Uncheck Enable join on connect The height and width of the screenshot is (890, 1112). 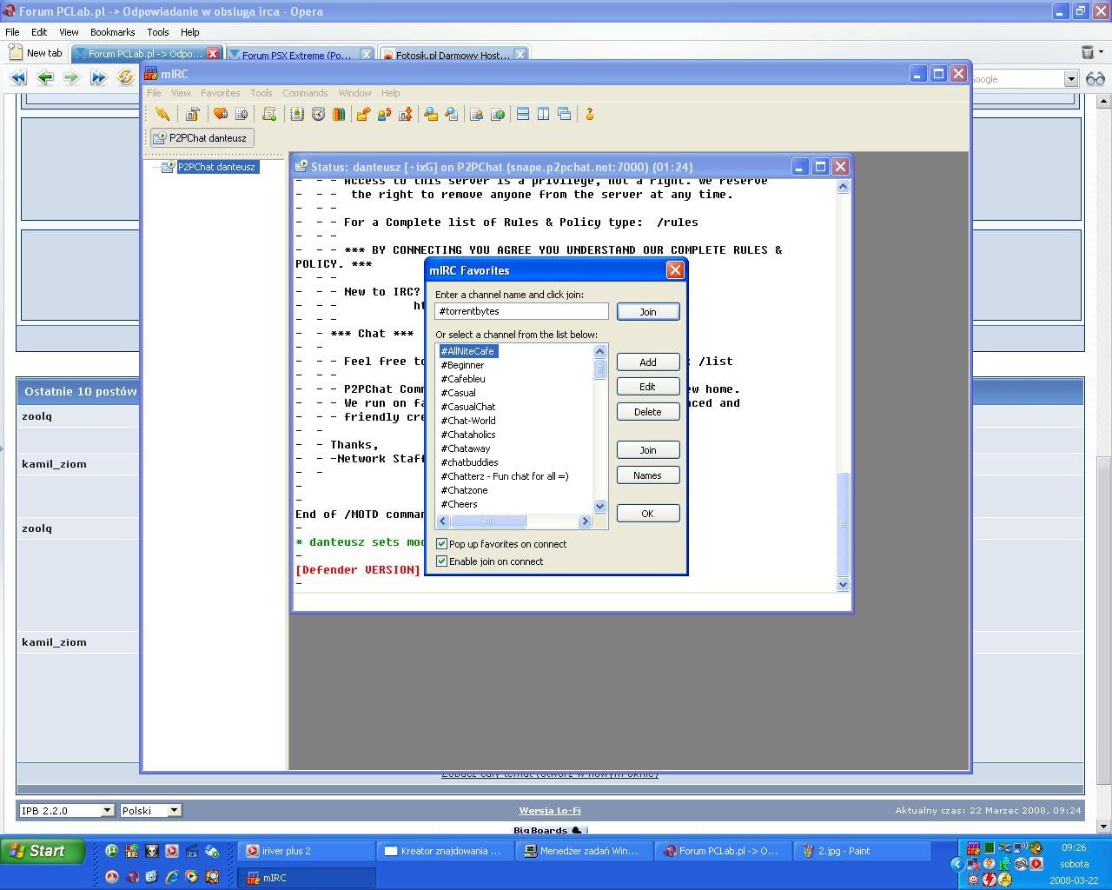pyautogui.click(x=441, y=561)
